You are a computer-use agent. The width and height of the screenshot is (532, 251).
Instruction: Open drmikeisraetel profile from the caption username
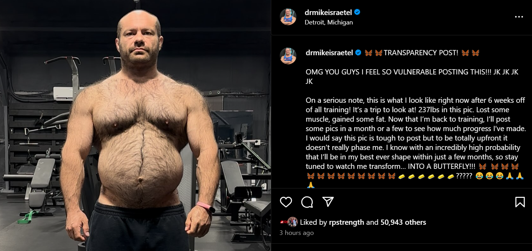pyautogui.click(x=329, y=53)
